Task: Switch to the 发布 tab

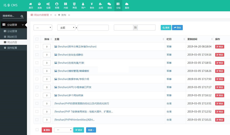Action: pos(62,15)
